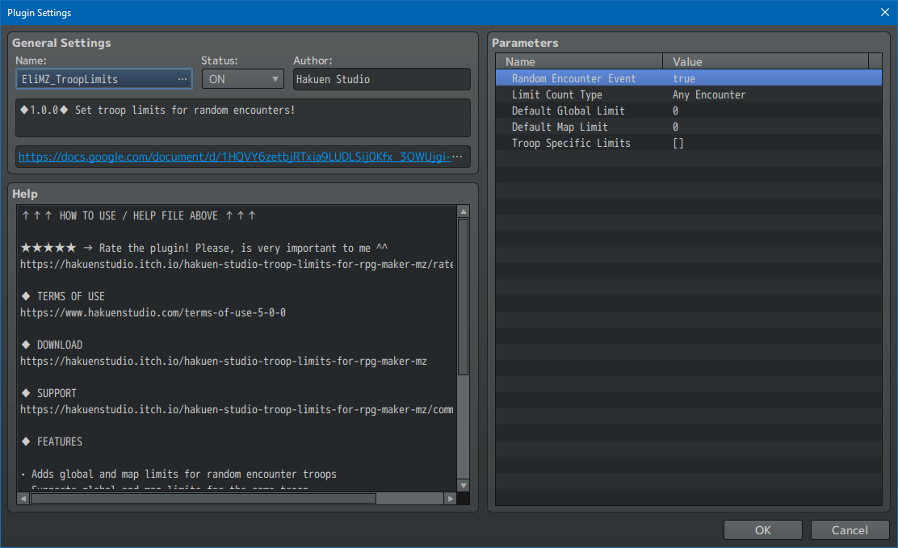This screenshot has width=898, height=548.
Task: Click Help scroll down arrow
Action: [464, 486]
